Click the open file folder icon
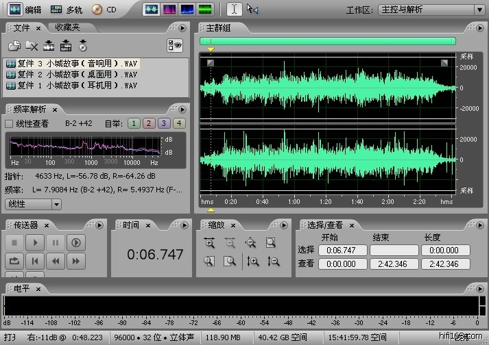489x345 pixels. click(14, 46)
